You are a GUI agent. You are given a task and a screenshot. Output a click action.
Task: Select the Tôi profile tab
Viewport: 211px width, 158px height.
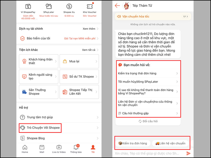point(93,149)
